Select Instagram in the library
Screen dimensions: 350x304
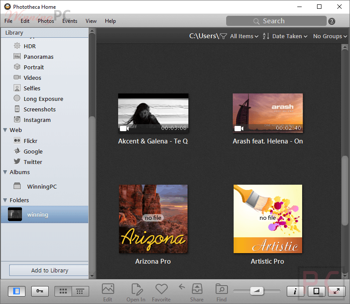(37, 120)
